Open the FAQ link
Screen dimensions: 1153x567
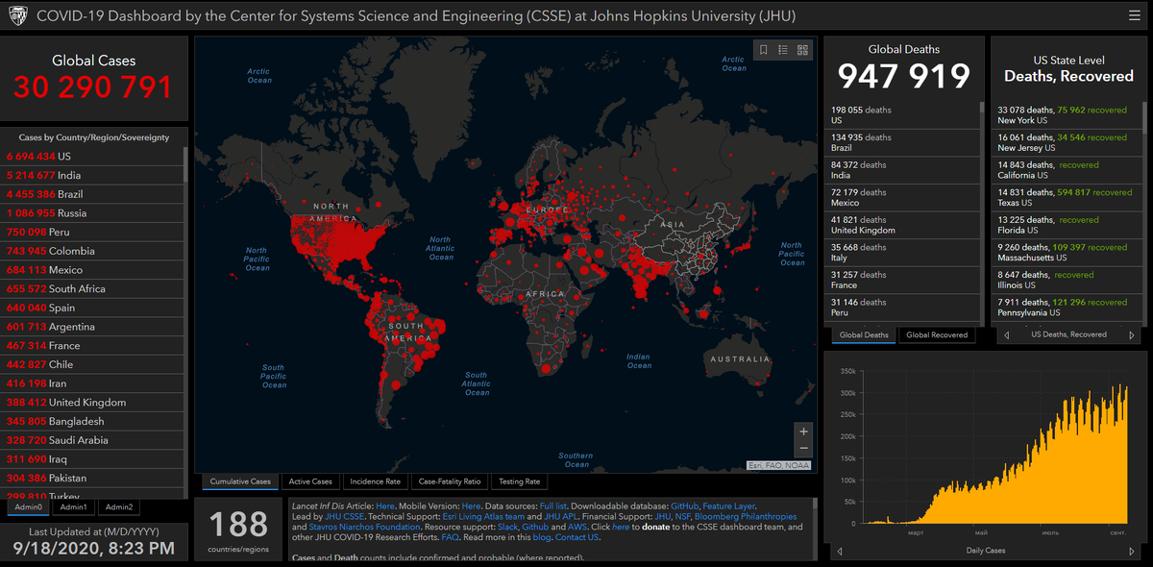pos(450,538)
